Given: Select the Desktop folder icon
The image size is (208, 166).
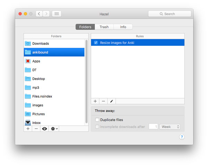Looking at the screenshot, I should click(x=28, y=79).
